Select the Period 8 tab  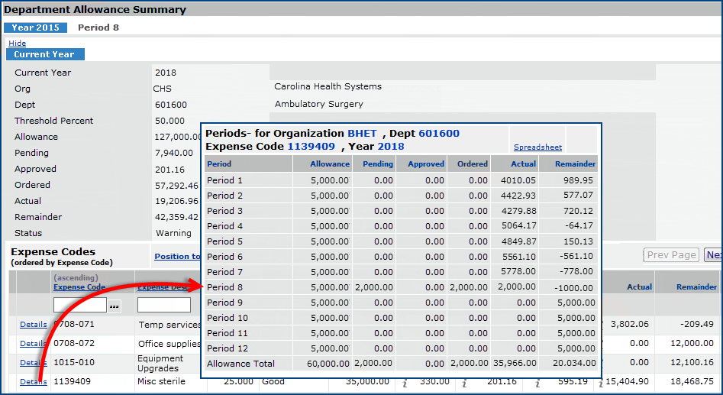point(98,28)
